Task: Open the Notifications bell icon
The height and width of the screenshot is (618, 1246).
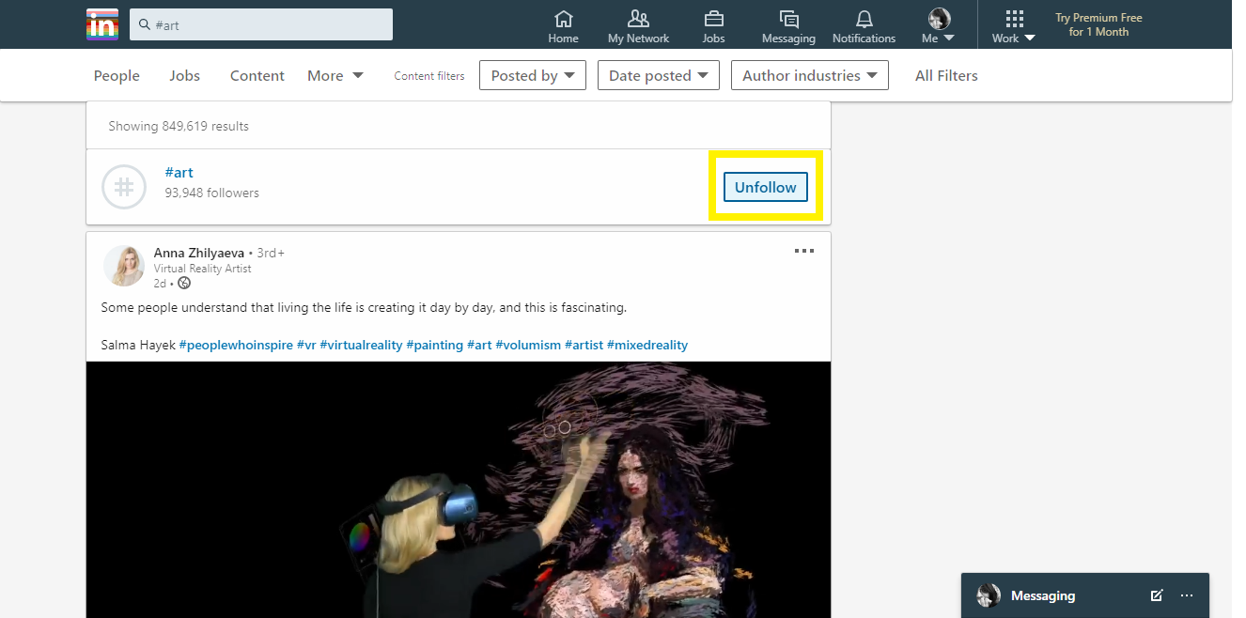Action: (x=864, y=26)
